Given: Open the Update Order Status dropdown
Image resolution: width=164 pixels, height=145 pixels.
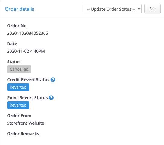Looking at the screenshot, I should click(113, 9).
